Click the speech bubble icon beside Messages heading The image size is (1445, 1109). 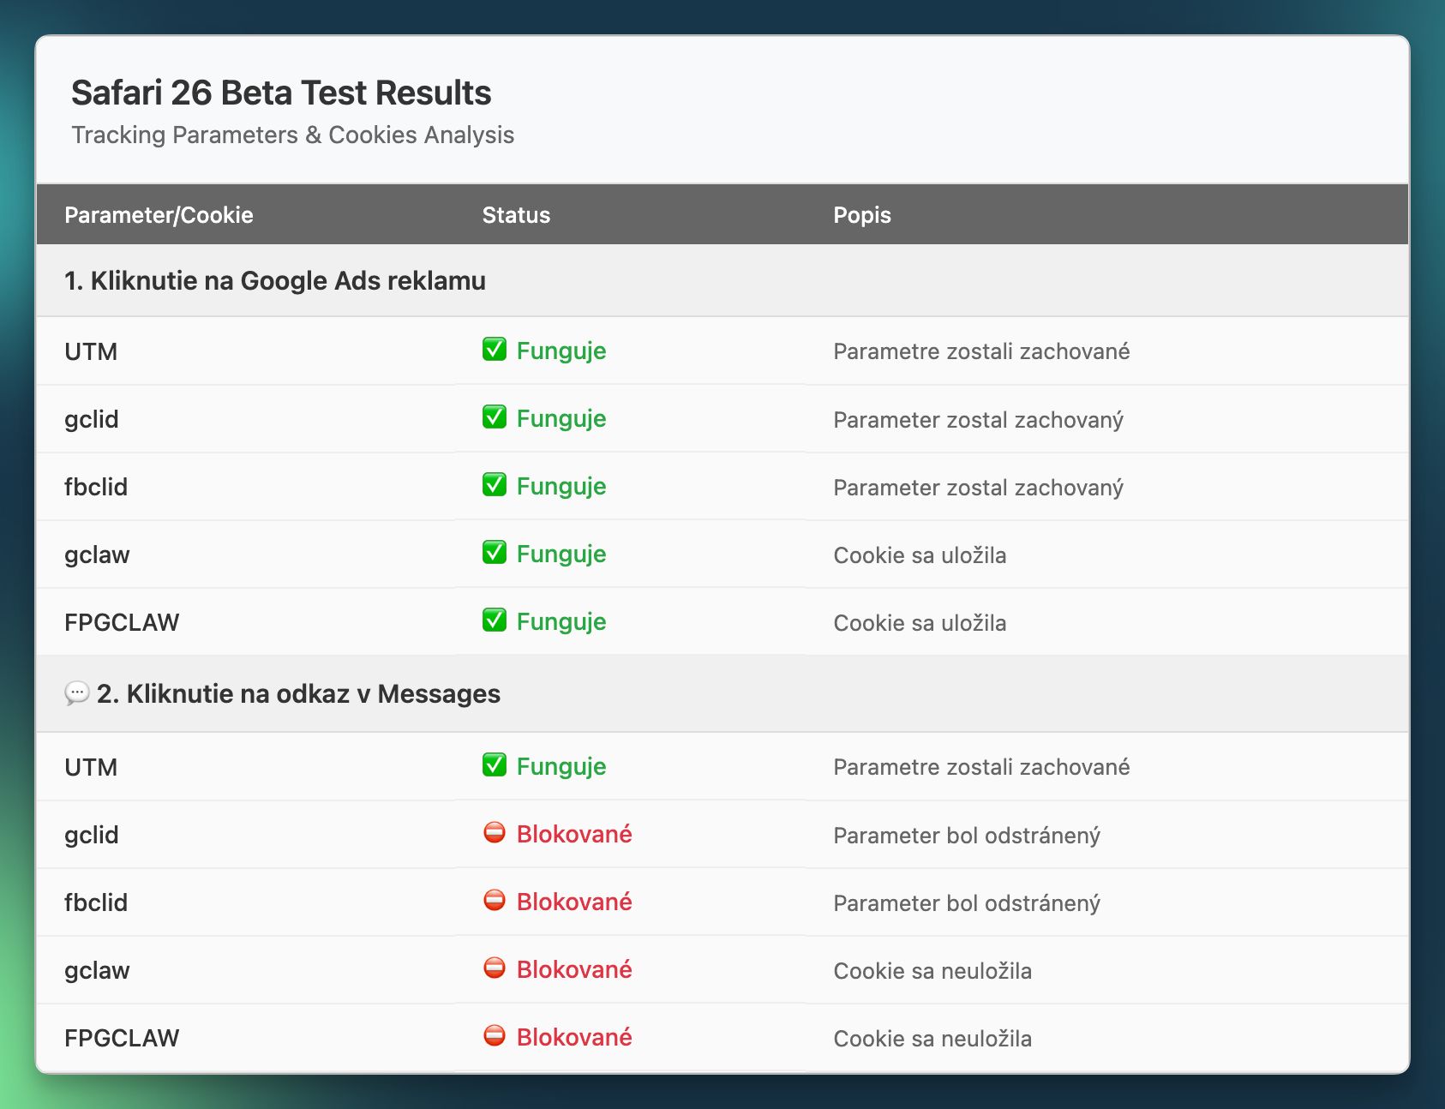pos(76,692)
